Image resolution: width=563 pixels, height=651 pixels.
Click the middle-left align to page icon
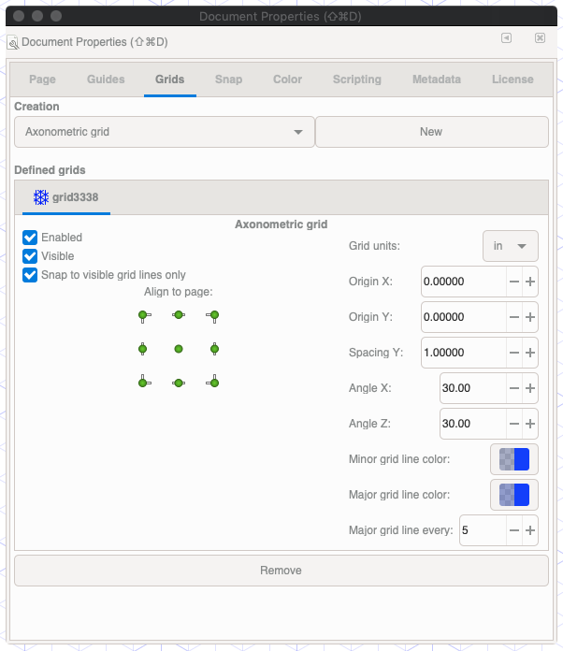coord(143,349)
